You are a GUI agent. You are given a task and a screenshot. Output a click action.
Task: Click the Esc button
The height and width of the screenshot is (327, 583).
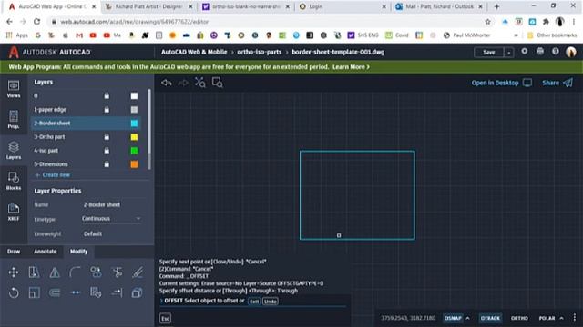point(165,318)
